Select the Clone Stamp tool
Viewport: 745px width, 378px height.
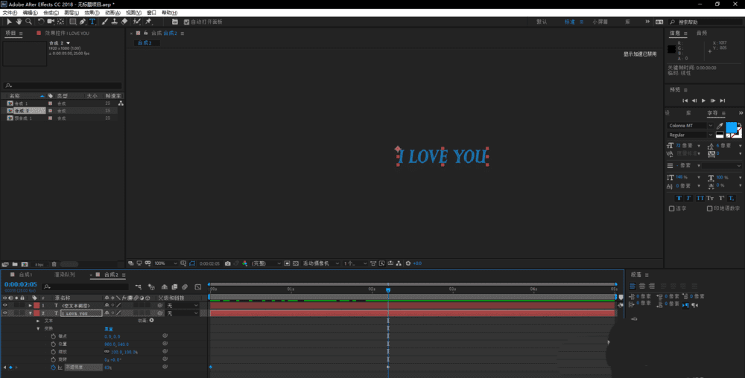(115, 22)
